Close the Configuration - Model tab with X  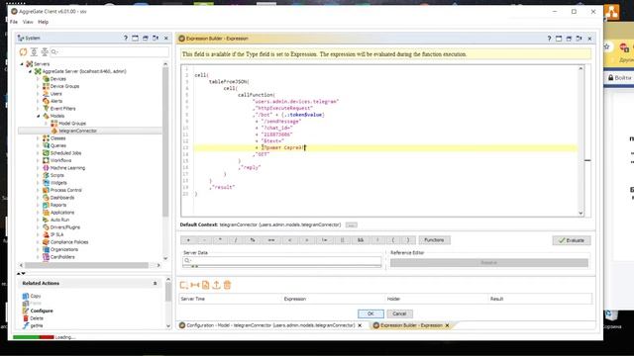(360, 325)
